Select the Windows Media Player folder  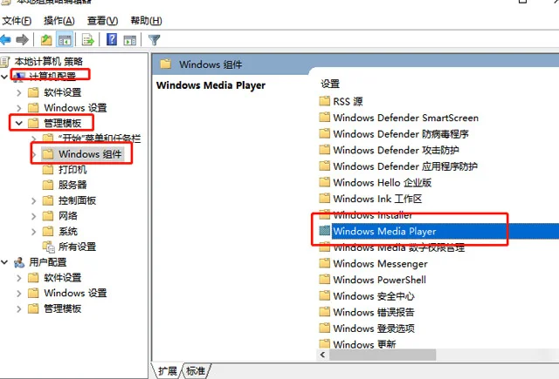pos(383,231)
